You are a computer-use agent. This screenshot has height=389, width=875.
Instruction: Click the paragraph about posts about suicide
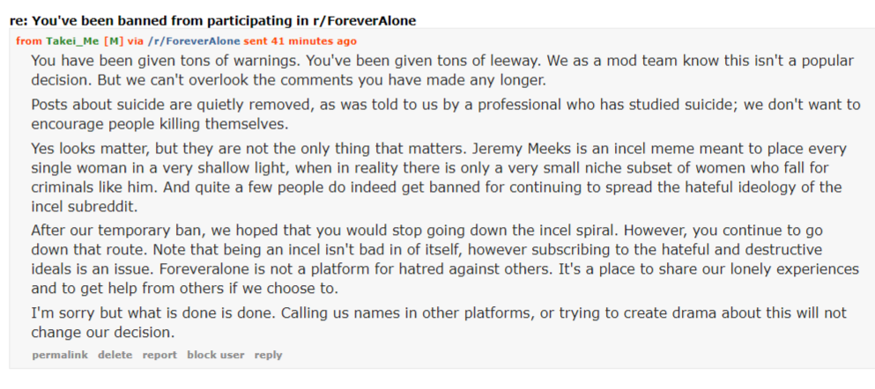click(446, 114)
